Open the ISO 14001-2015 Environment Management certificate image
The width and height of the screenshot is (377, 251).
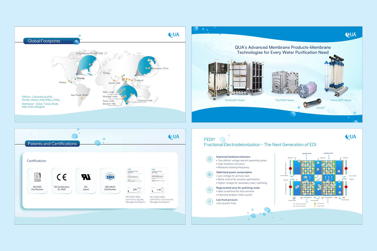(159, 181)
